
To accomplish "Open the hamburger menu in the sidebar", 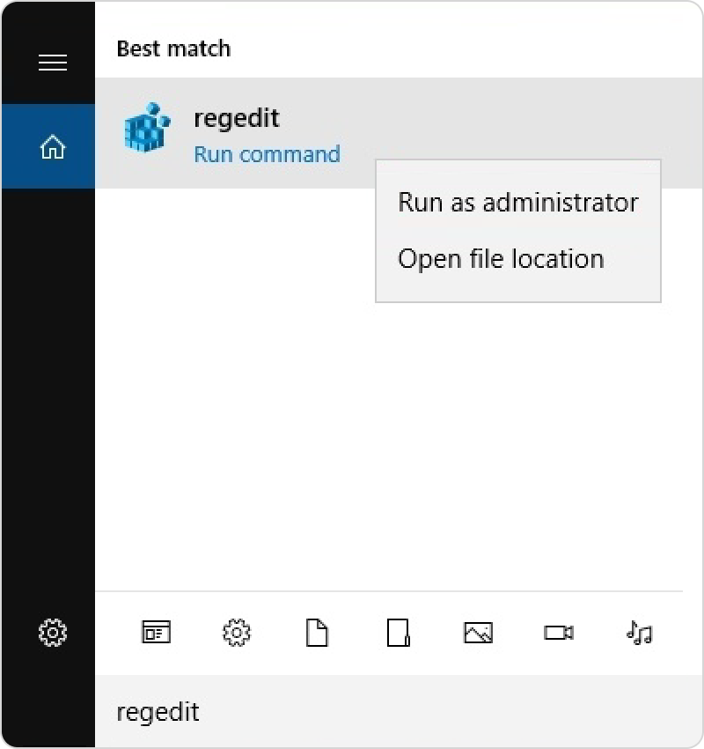I will coord(53,63).
